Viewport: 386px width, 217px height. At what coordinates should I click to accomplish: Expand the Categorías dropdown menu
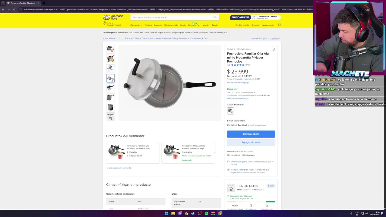136,25
